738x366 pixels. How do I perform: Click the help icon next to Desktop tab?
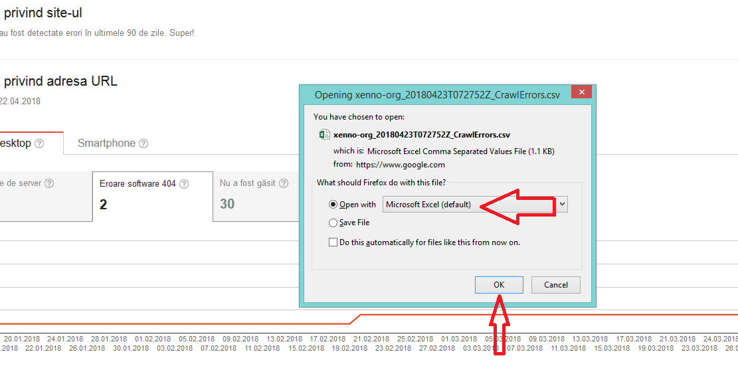40,143
